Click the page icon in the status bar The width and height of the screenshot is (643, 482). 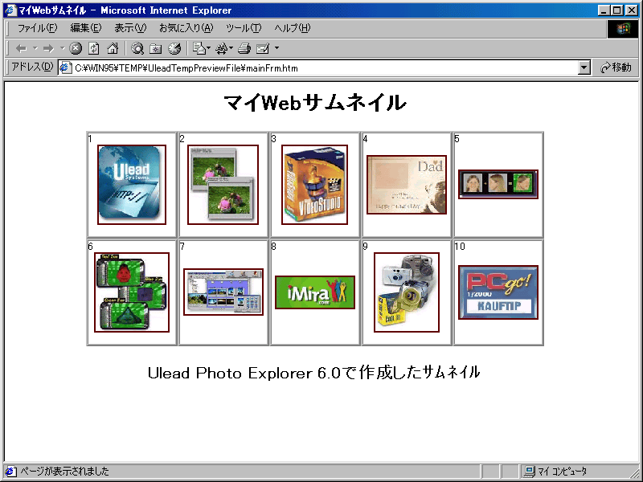pyautogui.click(x=10, y=472)
